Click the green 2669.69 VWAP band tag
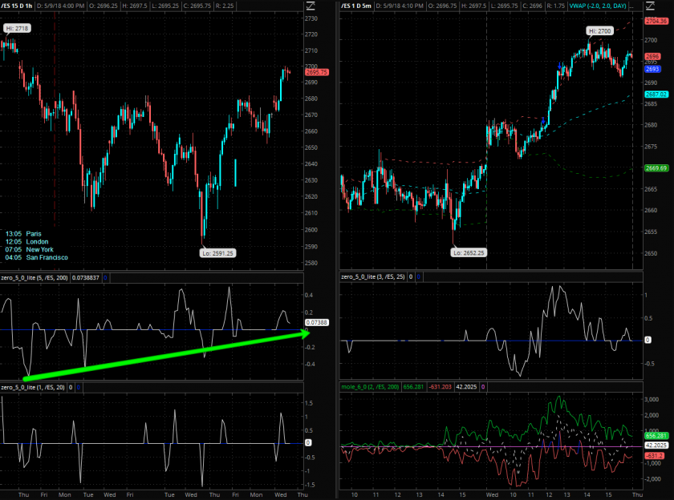The width and height of the screenshot is (674, 500). (655, 167)
